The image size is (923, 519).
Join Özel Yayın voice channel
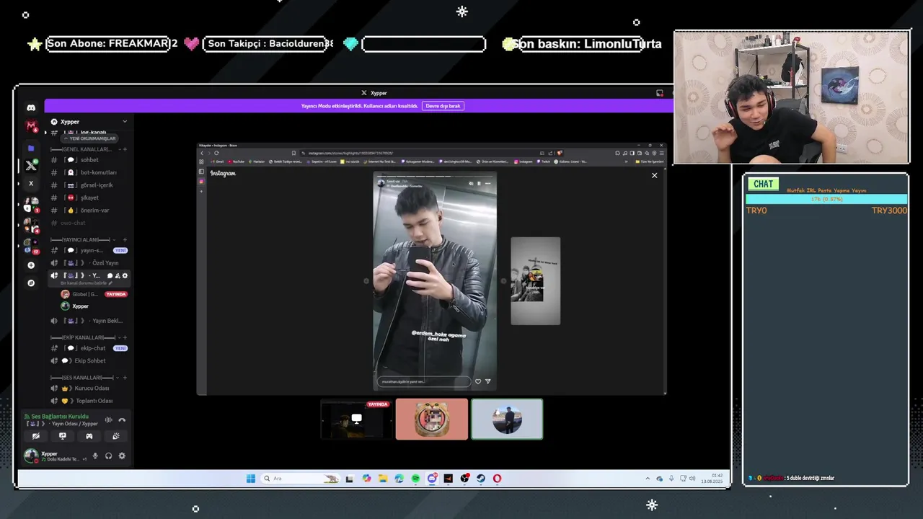tap(89, 263)
